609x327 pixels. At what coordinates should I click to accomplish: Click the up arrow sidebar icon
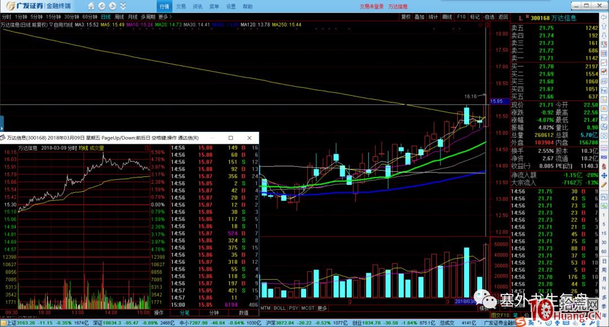[604, 26]
